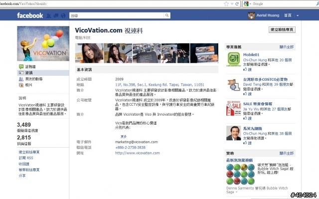Open the Aerial Huang profile picture

click(251, 15)
